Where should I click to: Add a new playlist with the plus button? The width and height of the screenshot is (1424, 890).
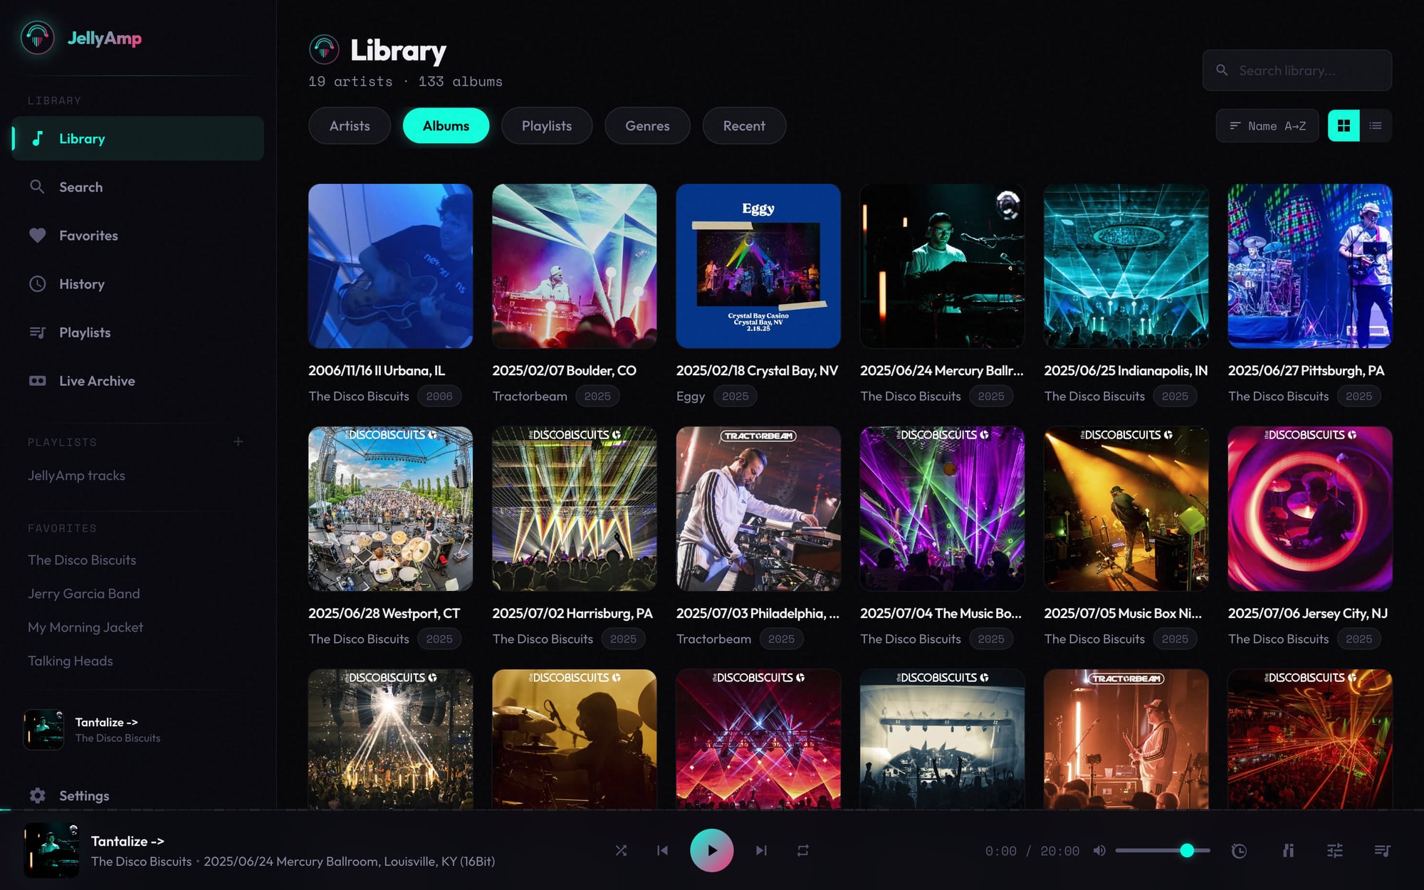click(239, 441)
